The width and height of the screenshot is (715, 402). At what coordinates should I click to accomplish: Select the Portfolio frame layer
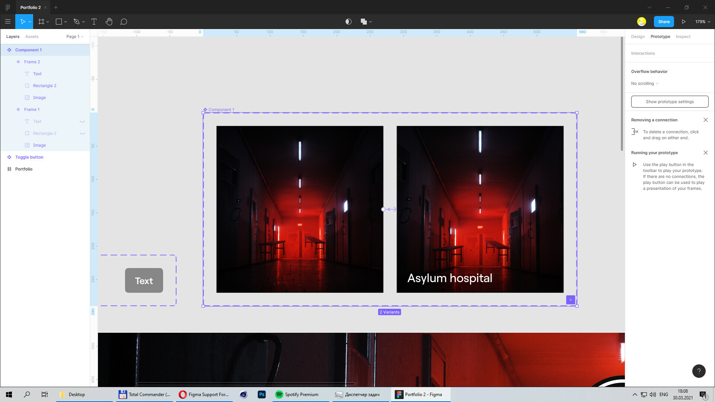click(x=45, y=169)
